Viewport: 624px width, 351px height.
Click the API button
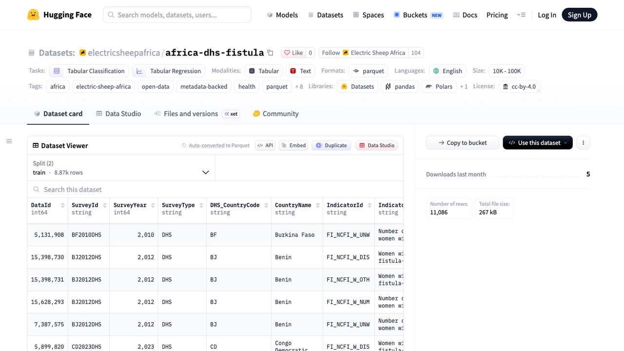[265, 145]
